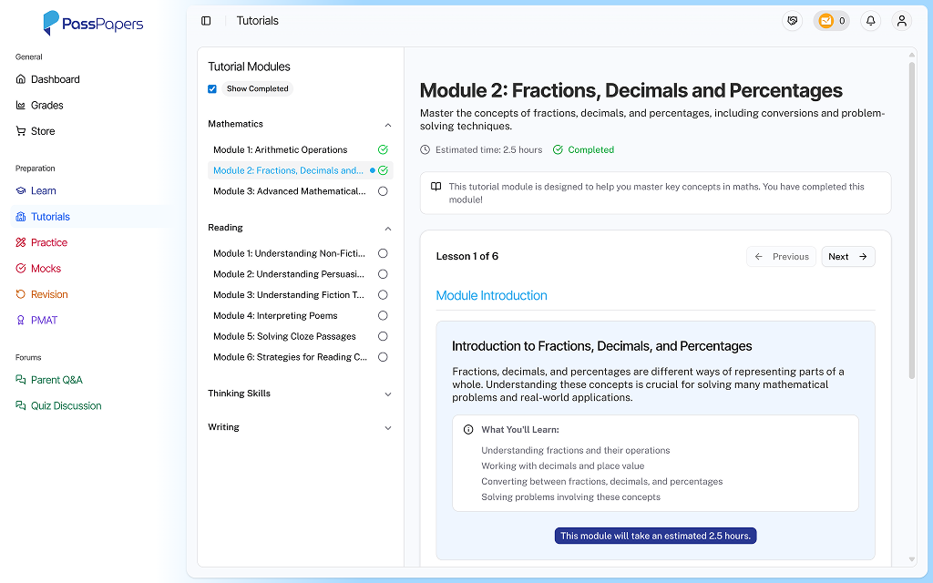
Task: Click the vertical scrollbar in lesson pane
Action: (x=912, y=219)
